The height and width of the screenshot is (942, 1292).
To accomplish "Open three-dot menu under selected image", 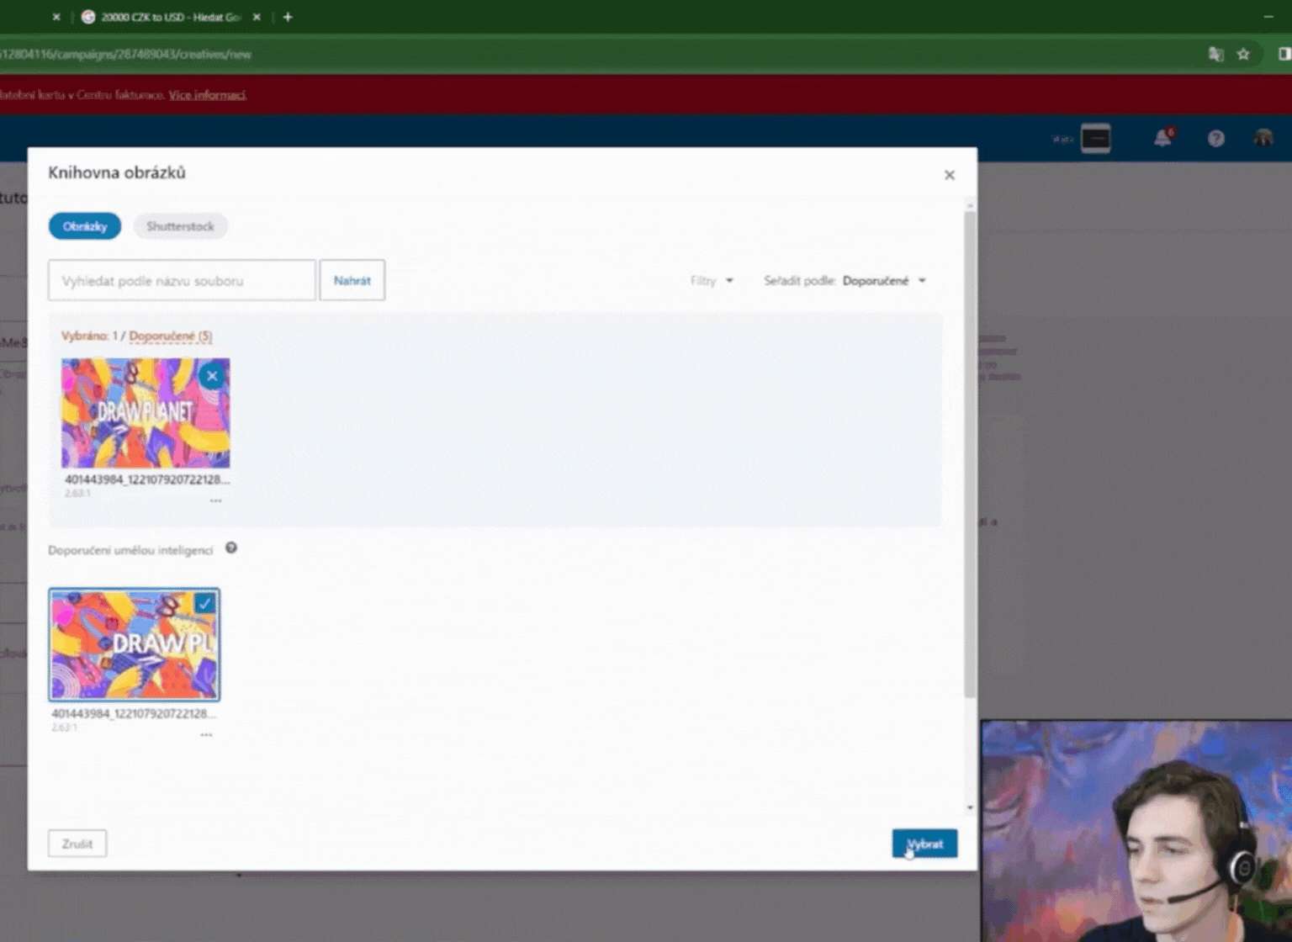I will coord(216,500).
